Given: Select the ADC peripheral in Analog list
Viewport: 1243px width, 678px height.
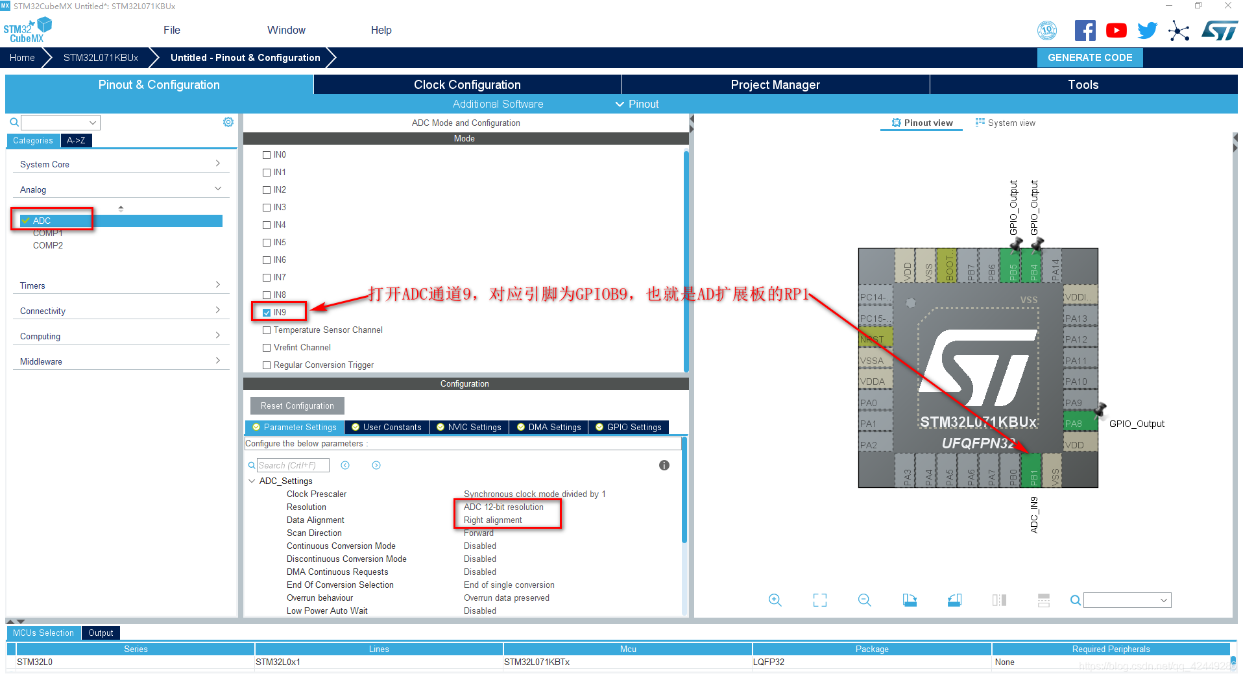Looking at the screenshot, I should tap(121, 221).
